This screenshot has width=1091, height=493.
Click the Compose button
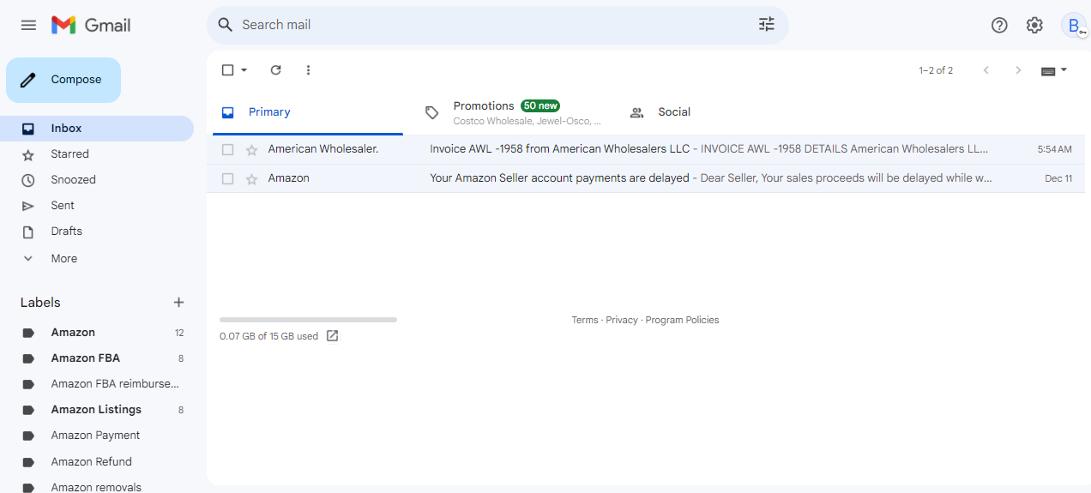click(63, 80)
